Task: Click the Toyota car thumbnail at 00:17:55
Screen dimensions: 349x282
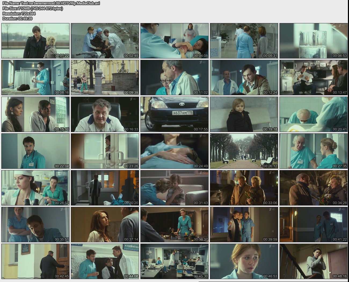Action: [174, 114]
